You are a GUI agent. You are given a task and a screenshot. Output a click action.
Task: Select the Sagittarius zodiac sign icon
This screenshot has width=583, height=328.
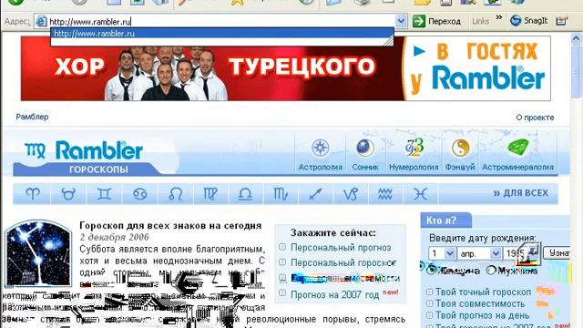tap(315, 194)
